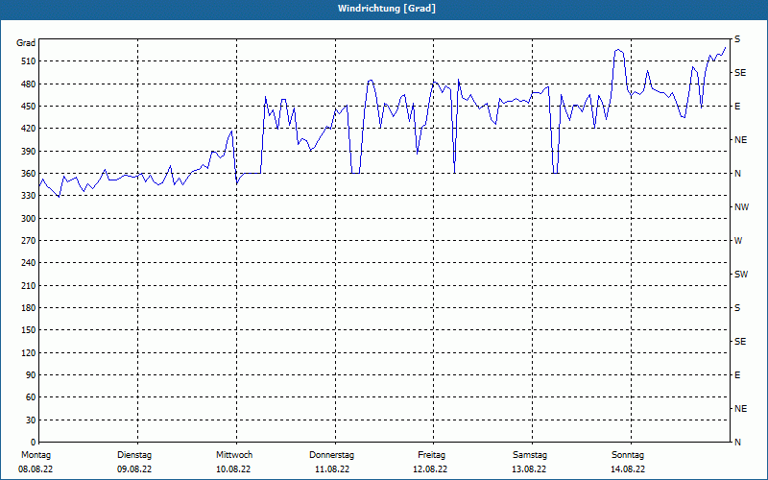
Task: Click the 'Samstag' day label
Action: click(530, 455)
